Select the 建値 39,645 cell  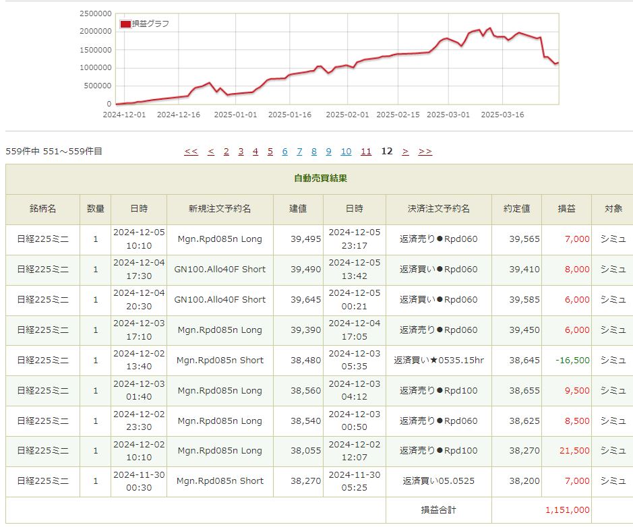tap(299, 300)
